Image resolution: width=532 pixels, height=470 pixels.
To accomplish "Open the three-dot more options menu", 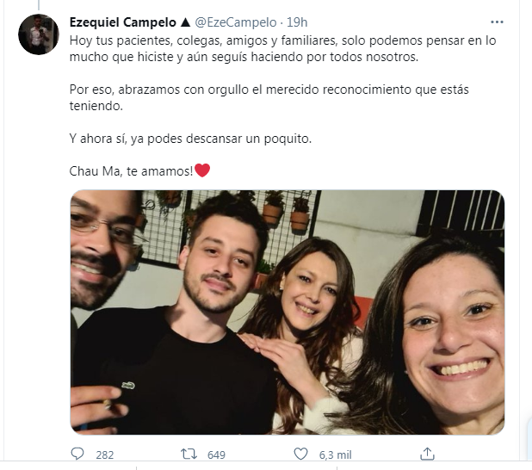I will (x=497, y=22).
